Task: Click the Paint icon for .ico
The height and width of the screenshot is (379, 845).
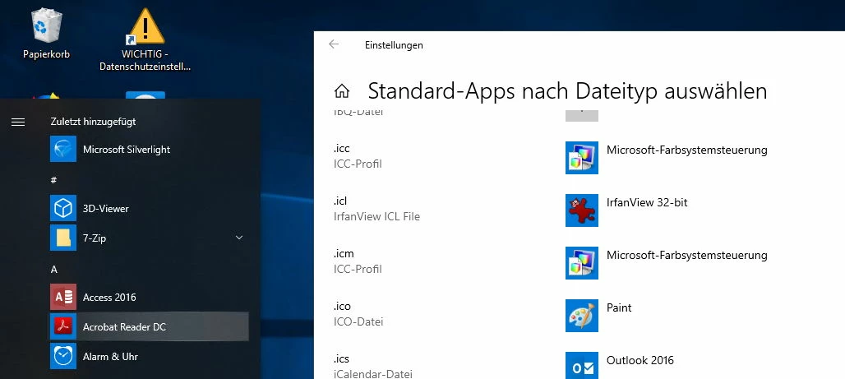Action: [581, 316]
